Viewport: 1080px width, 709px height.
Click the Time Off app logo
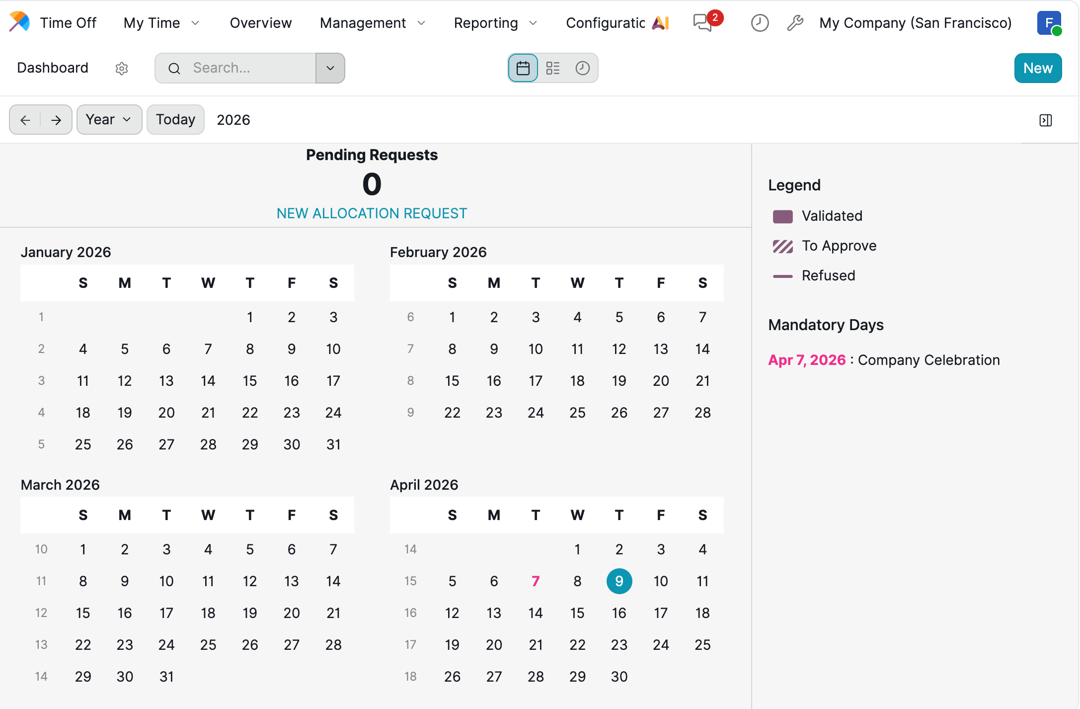click(20, 22)
